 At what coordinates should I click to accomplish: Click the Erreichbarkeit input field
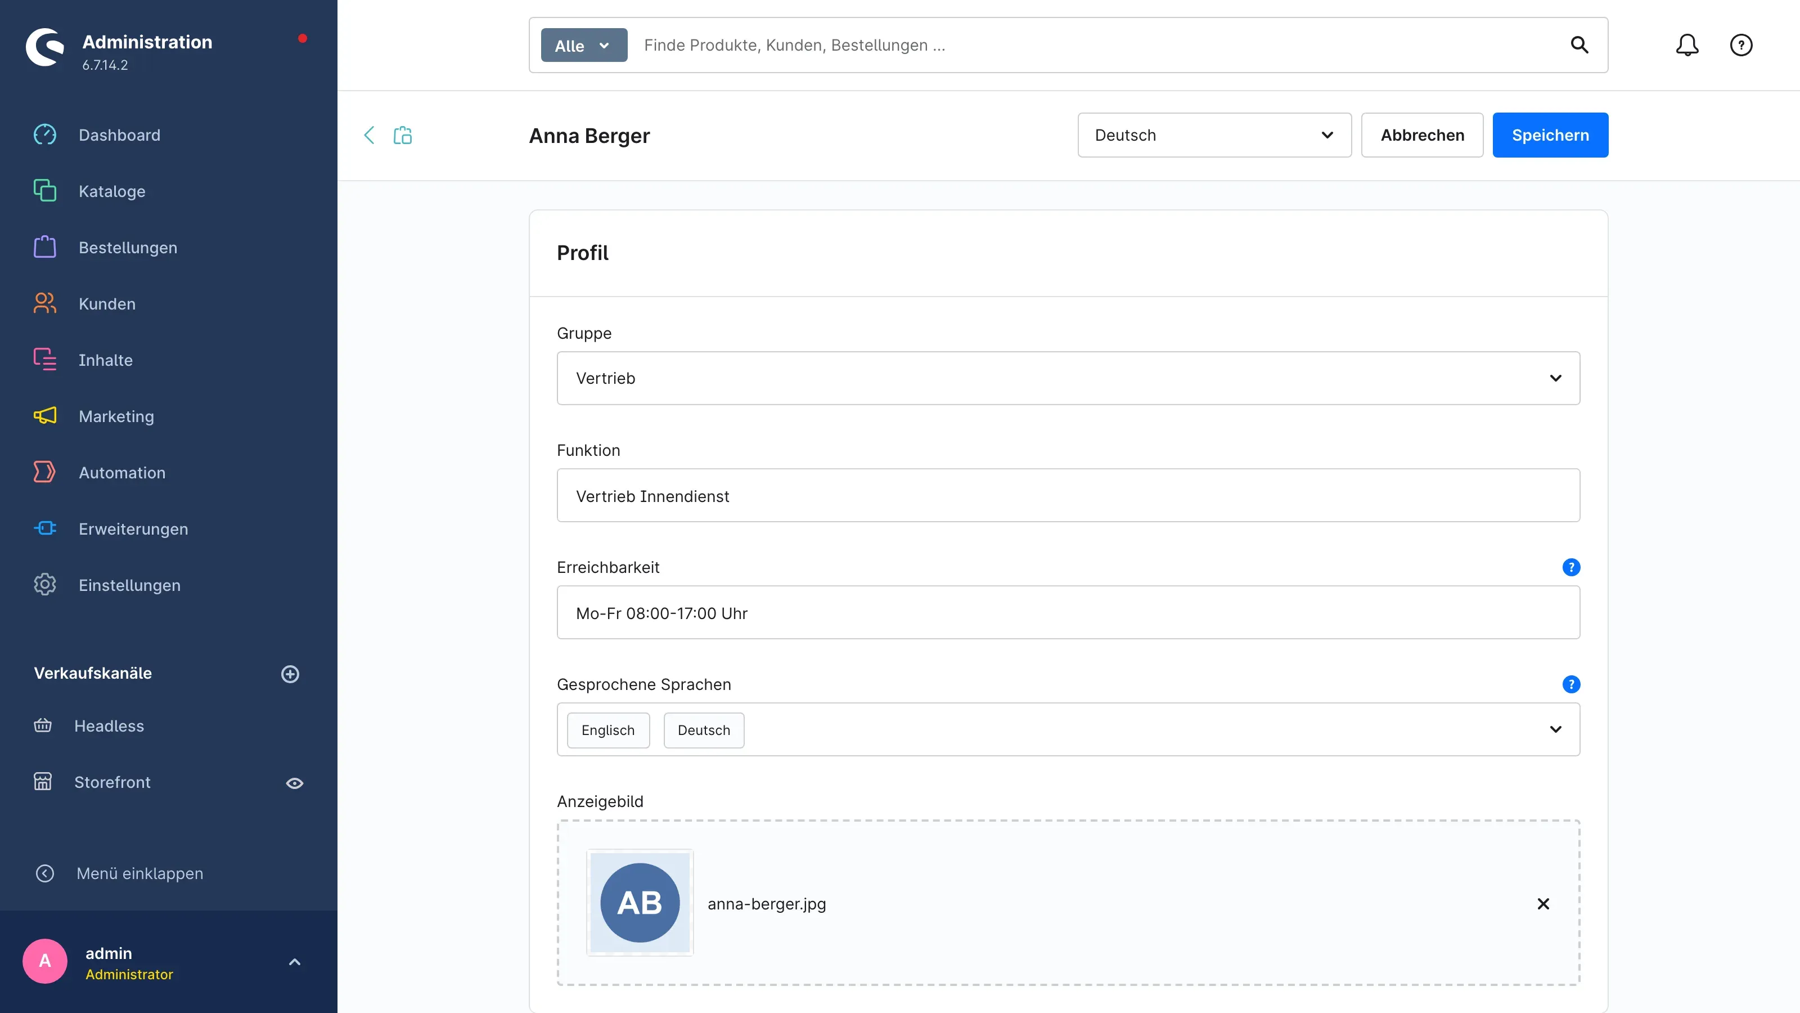[x=1068, y=612]
